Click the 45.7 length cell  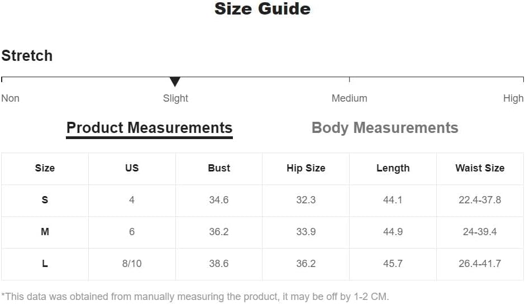click(393, 264)
